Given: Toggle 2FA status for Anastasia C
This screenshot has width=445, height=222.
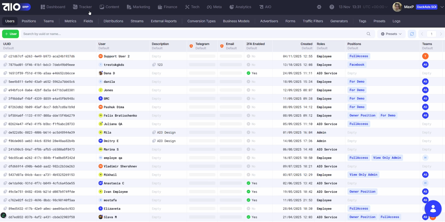Looking at the screenshot, I should click(248, 183).
